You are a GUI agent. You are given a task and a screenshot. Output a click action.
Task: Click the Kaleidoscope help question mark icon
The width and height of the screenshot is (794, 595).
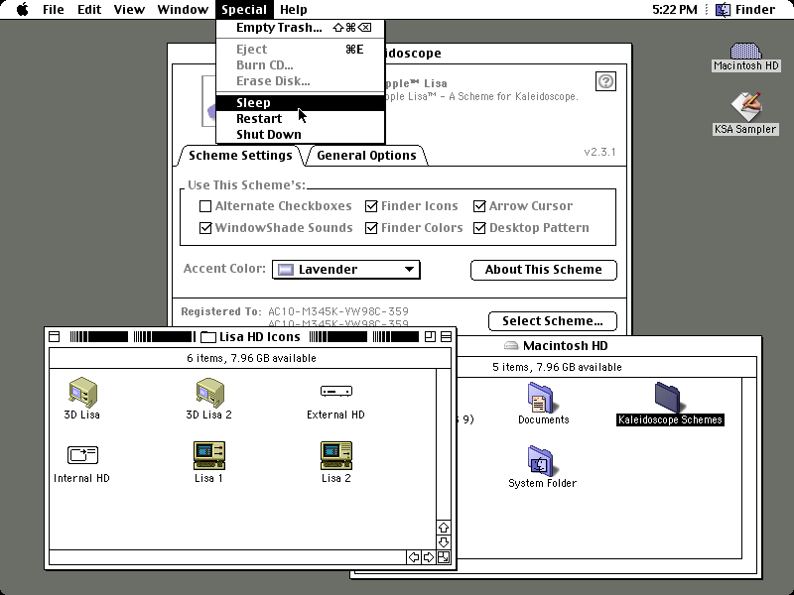(605, 81)
